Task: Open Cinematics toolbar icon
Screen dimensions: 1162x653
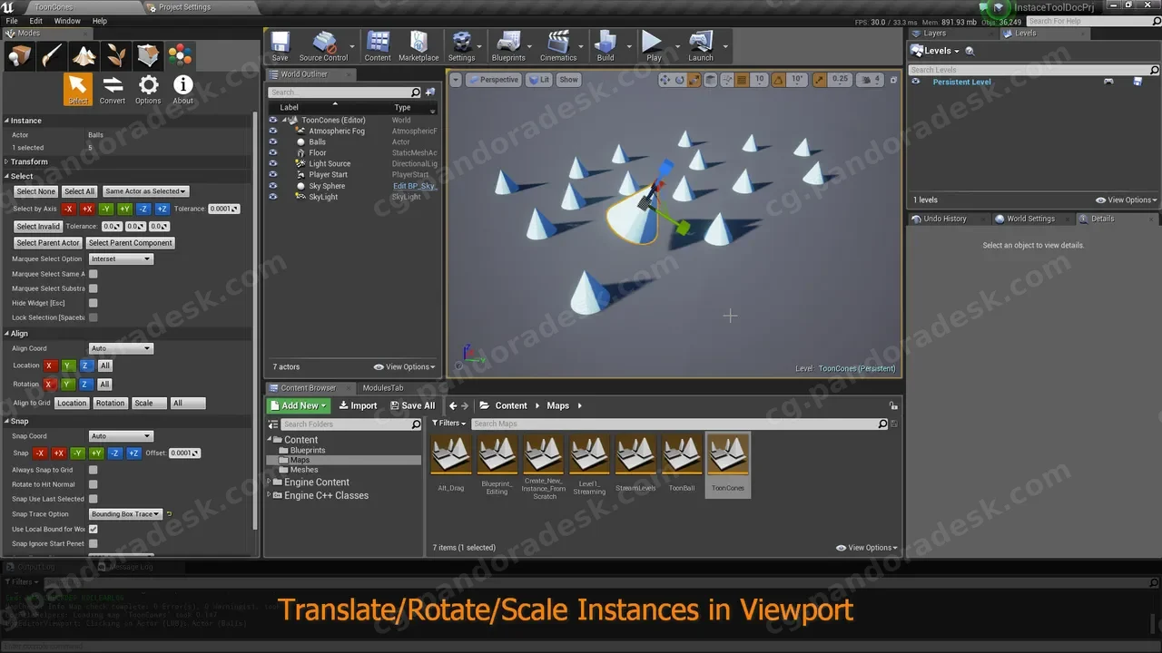Action: click(x=558, y=46)
